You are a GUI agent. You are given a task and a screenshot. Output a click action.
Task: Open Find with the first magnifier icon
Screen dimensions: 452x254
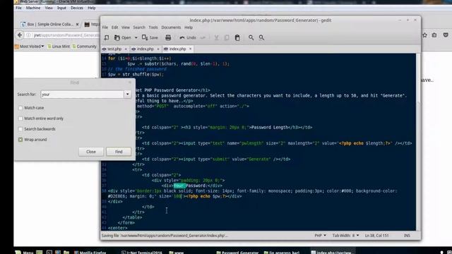point(251,37)
